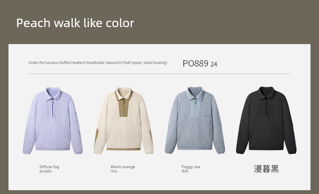Screen dimensions: 319x194
Task: Click the purple sweatshirt image
Action: point(53,120)
